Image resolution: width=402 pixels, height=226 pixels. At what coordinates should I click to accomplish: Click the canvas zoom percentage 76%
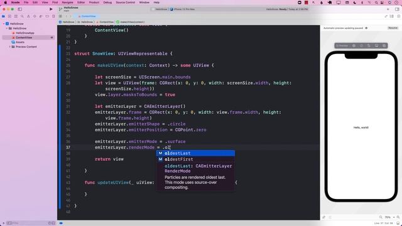388,217
